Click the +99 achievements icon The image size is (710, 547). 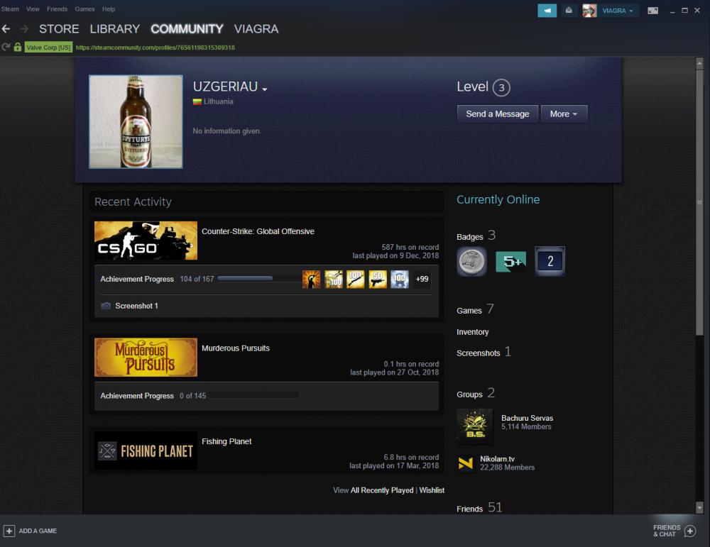(x=422, y=280)
